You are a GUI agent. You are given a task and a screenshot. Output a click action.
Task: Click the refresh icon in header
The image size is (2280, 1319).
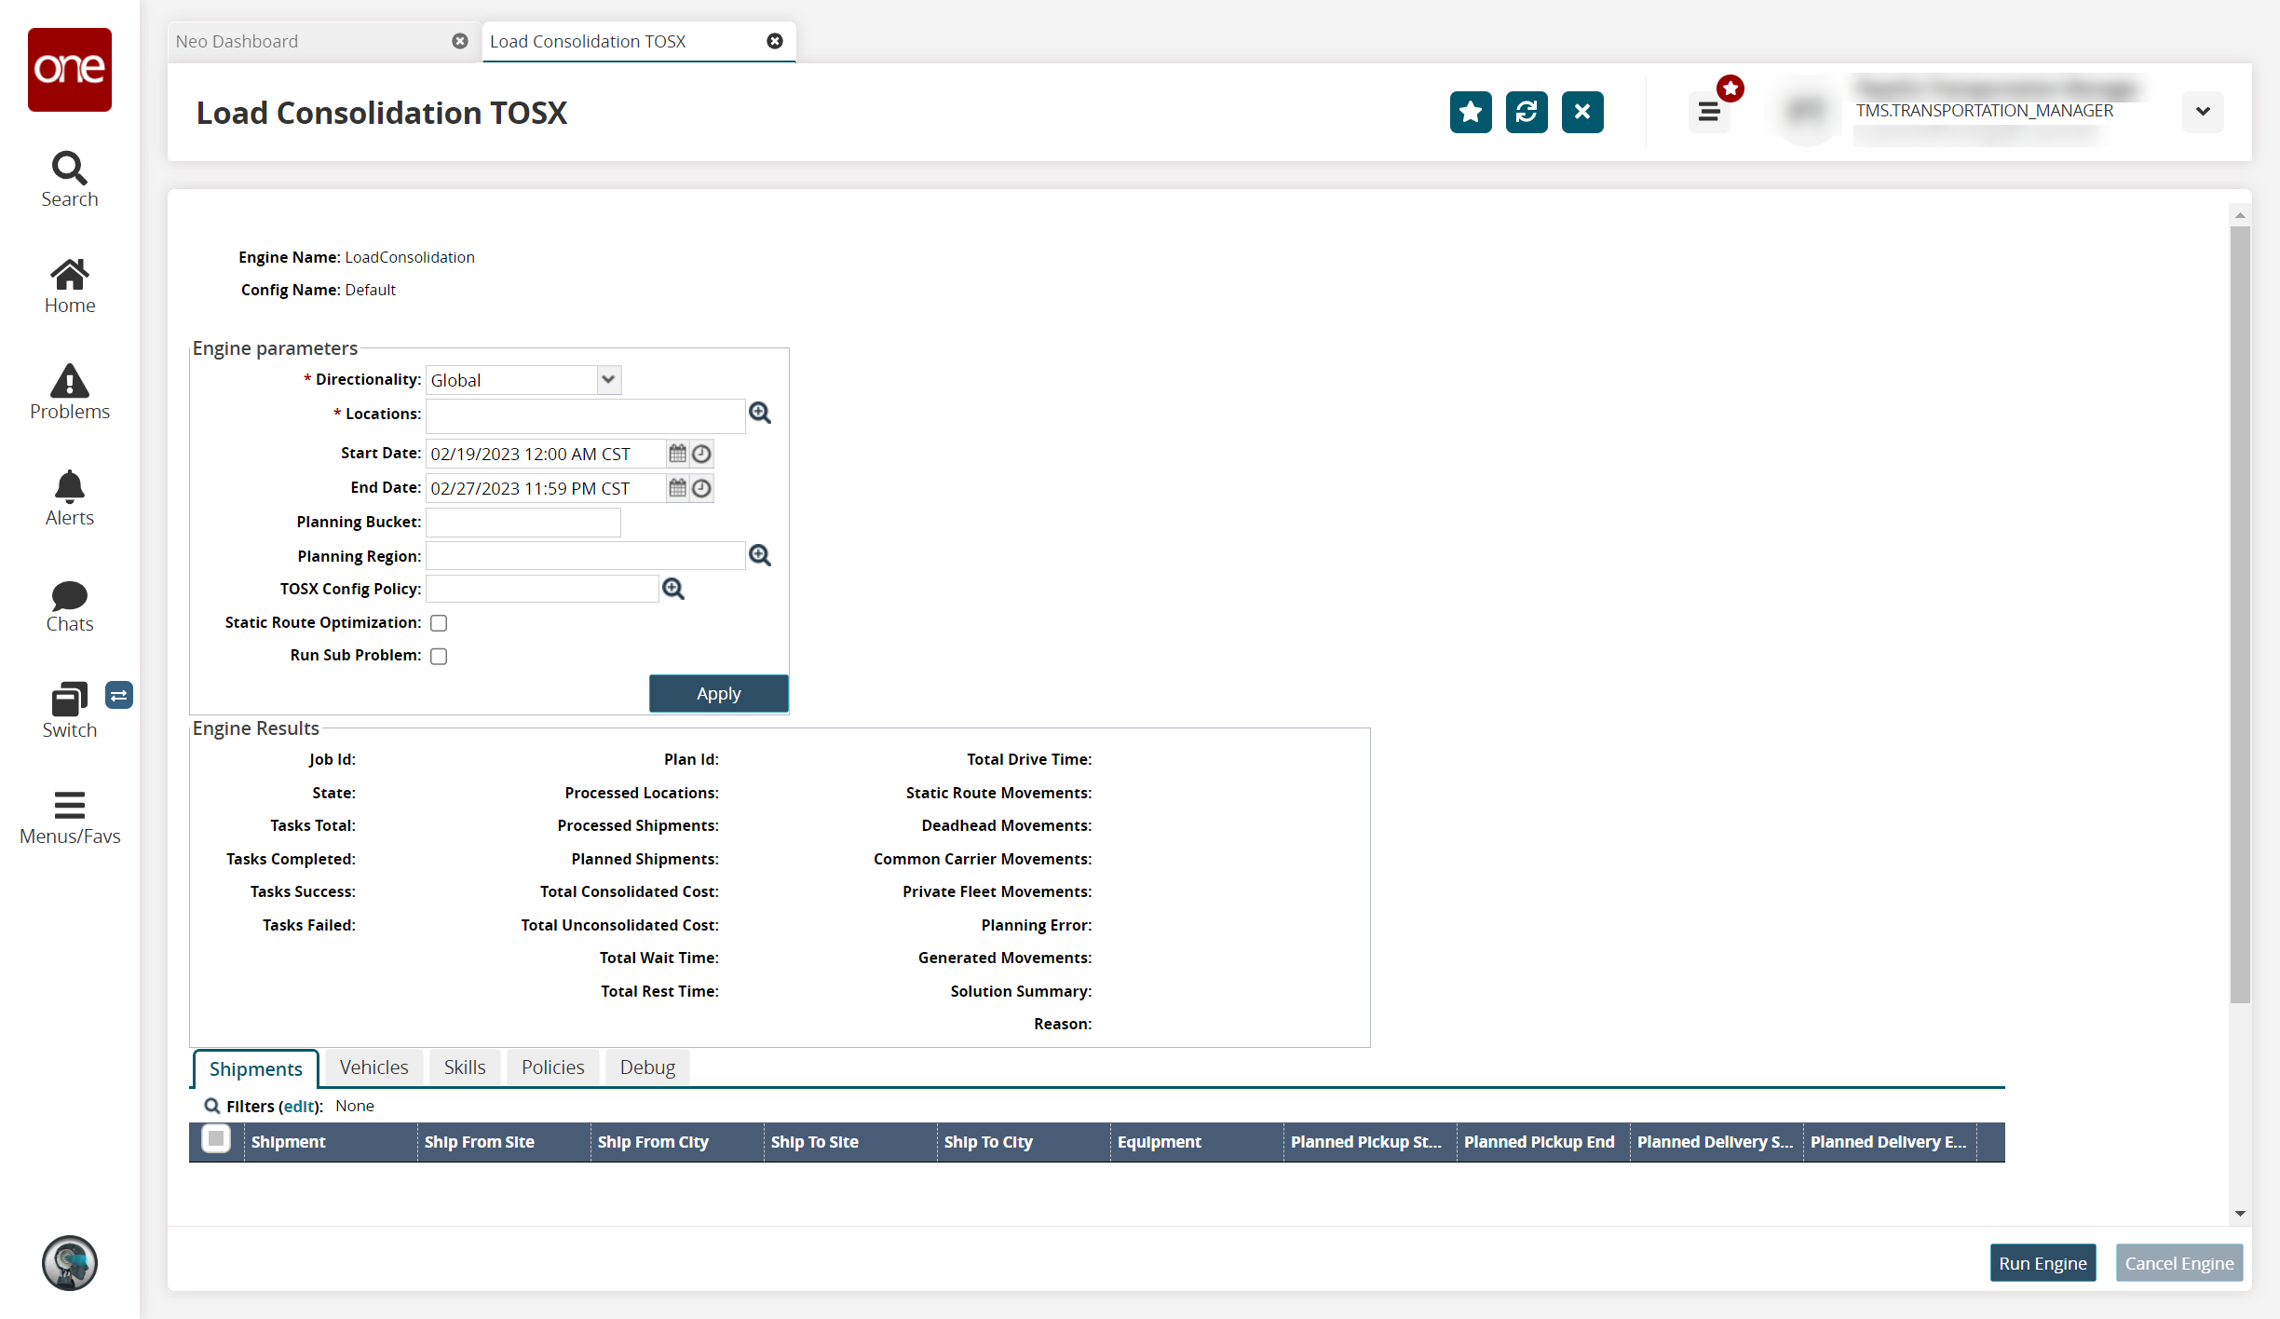coord(1527,112)
